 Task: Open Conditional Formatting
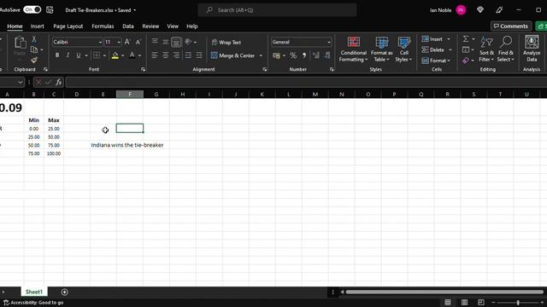353,49
